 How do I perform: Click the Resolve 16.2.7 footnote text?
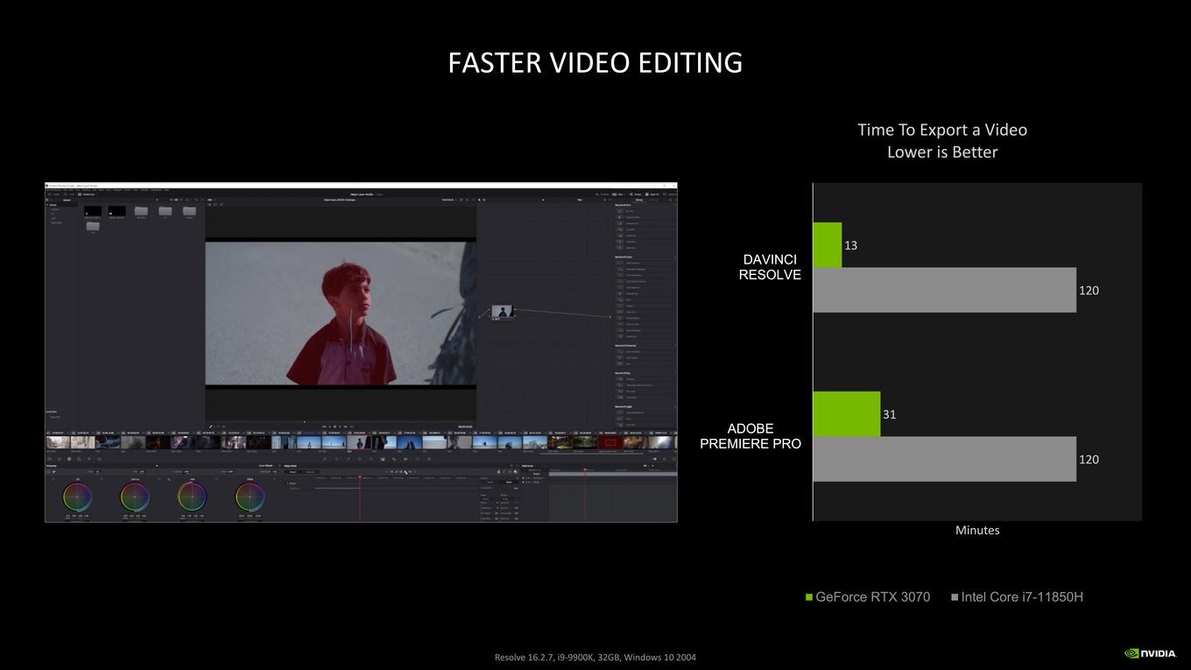click(x=595, y=657)
